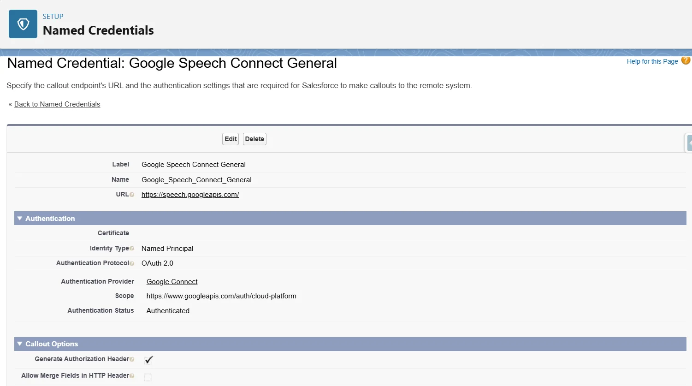
Task: Open the speech.googleapis.com URL link
Action: [x=190, y=195]
